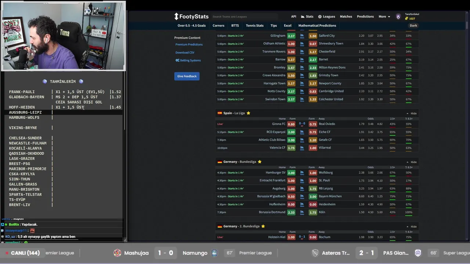
Task: Open the Real Oviedo team link
Action: [327, 124]
